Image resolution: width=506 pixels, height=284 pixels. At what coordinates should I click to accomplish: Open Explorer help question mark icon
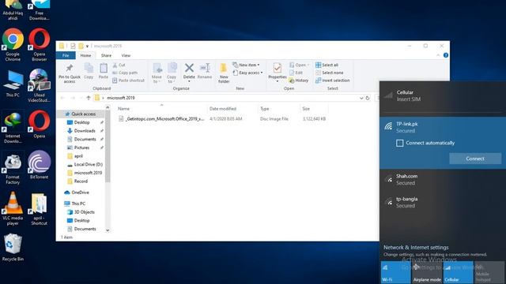coord(446,55)
